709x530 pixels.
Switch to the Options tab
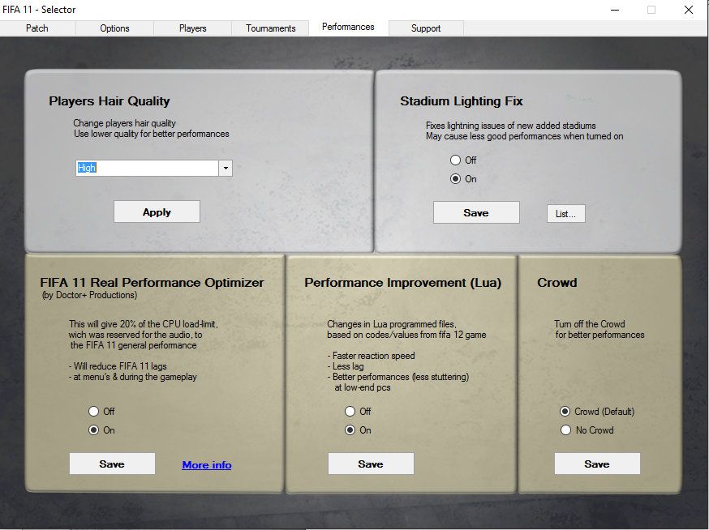(114, 28)
